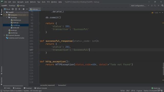Select books.py in project tree
The width and height of the screenshot is (164, 92).
point(13,30)
